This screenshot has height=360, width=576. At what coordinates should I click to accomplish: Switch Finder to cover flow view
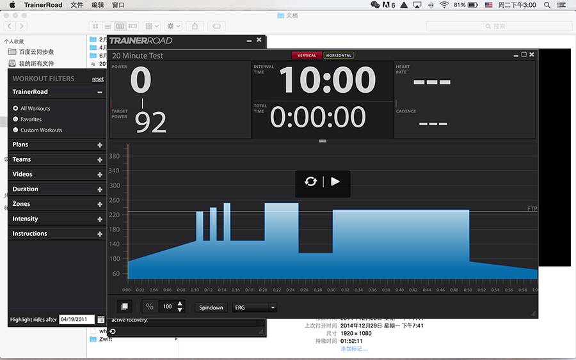point(132,26)
